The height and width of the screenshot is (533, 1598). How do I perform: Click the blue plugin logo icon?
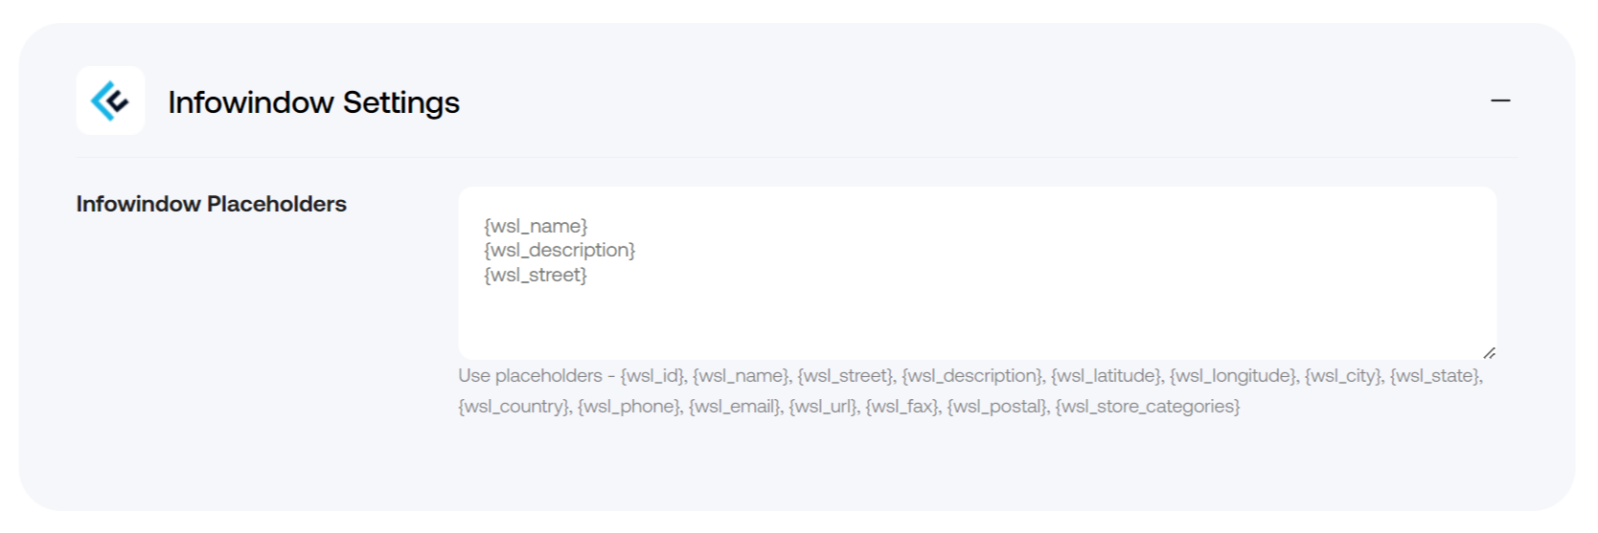[110, 100]
